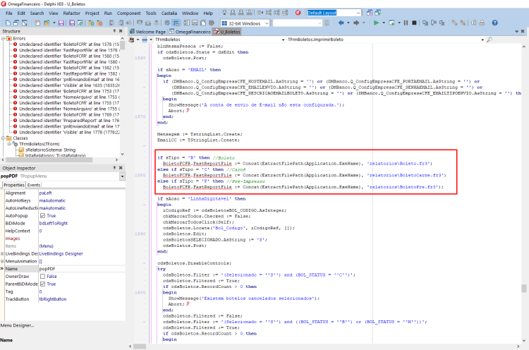Click the Structure panel vertical scrollbar
This screenshot has width=529, height=350.
[x=123, y=96]
